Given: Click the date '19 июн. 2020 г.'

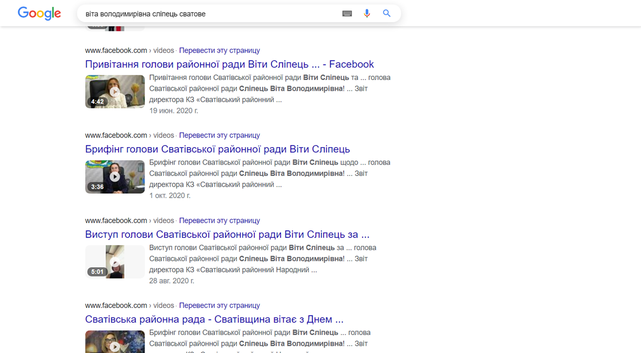Looking at the screenshot, I should (173, 110).
